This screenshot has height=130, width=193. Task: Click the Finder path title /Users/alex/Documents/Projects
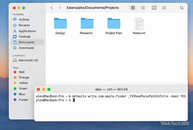(92, 8)
